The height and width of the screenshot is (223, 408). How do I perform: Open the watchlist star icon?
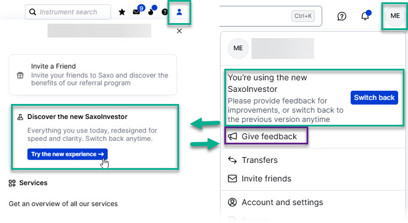pyautogui.click(x=122, y=12)
